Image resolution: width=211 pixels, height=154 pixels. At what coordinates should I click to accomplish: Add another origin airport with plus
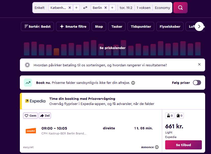pos(76,8)
